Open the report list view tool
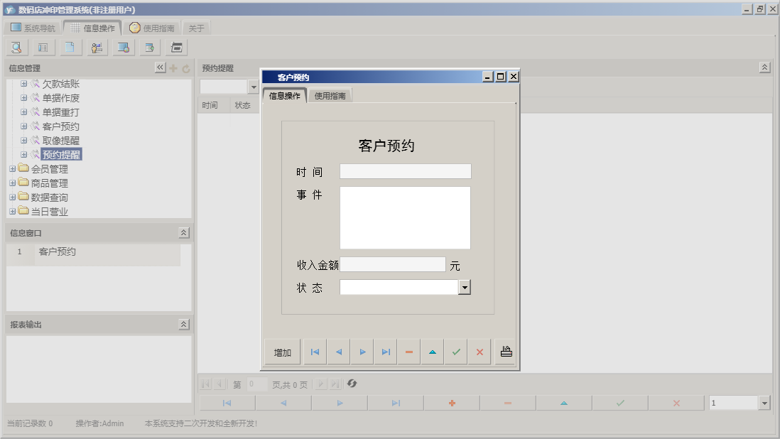 pos(43,47)
